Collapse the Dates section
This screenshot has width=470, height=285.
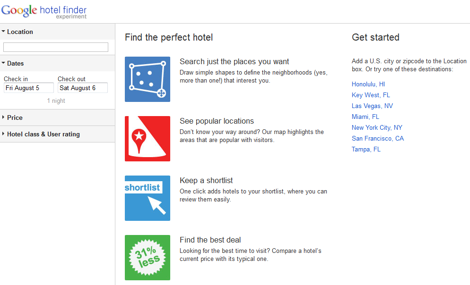point(15,64)
